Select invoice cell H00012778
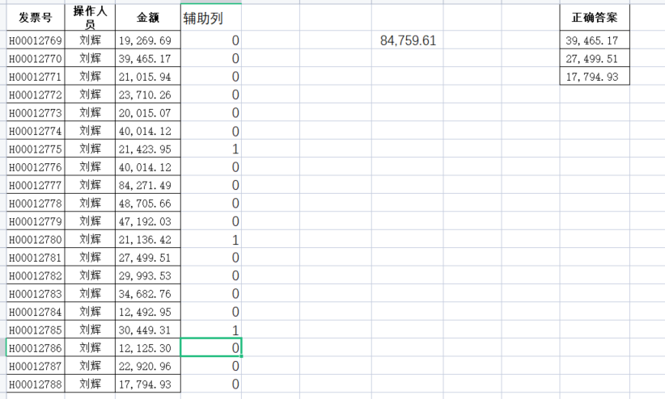 pos(36,204)
